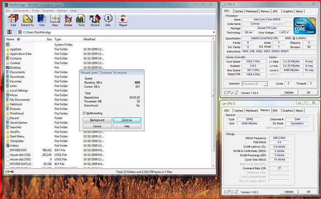This screenshot has height=199, width=321.
Task: Click OK in bottom CPU-Z window
Action: [x=309, y=192]
